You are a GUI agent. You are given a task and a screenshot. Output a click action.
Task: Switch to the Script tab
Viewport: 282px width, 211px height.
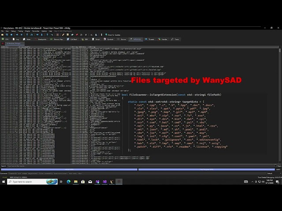pyautogui.click(x=96, y=39)
